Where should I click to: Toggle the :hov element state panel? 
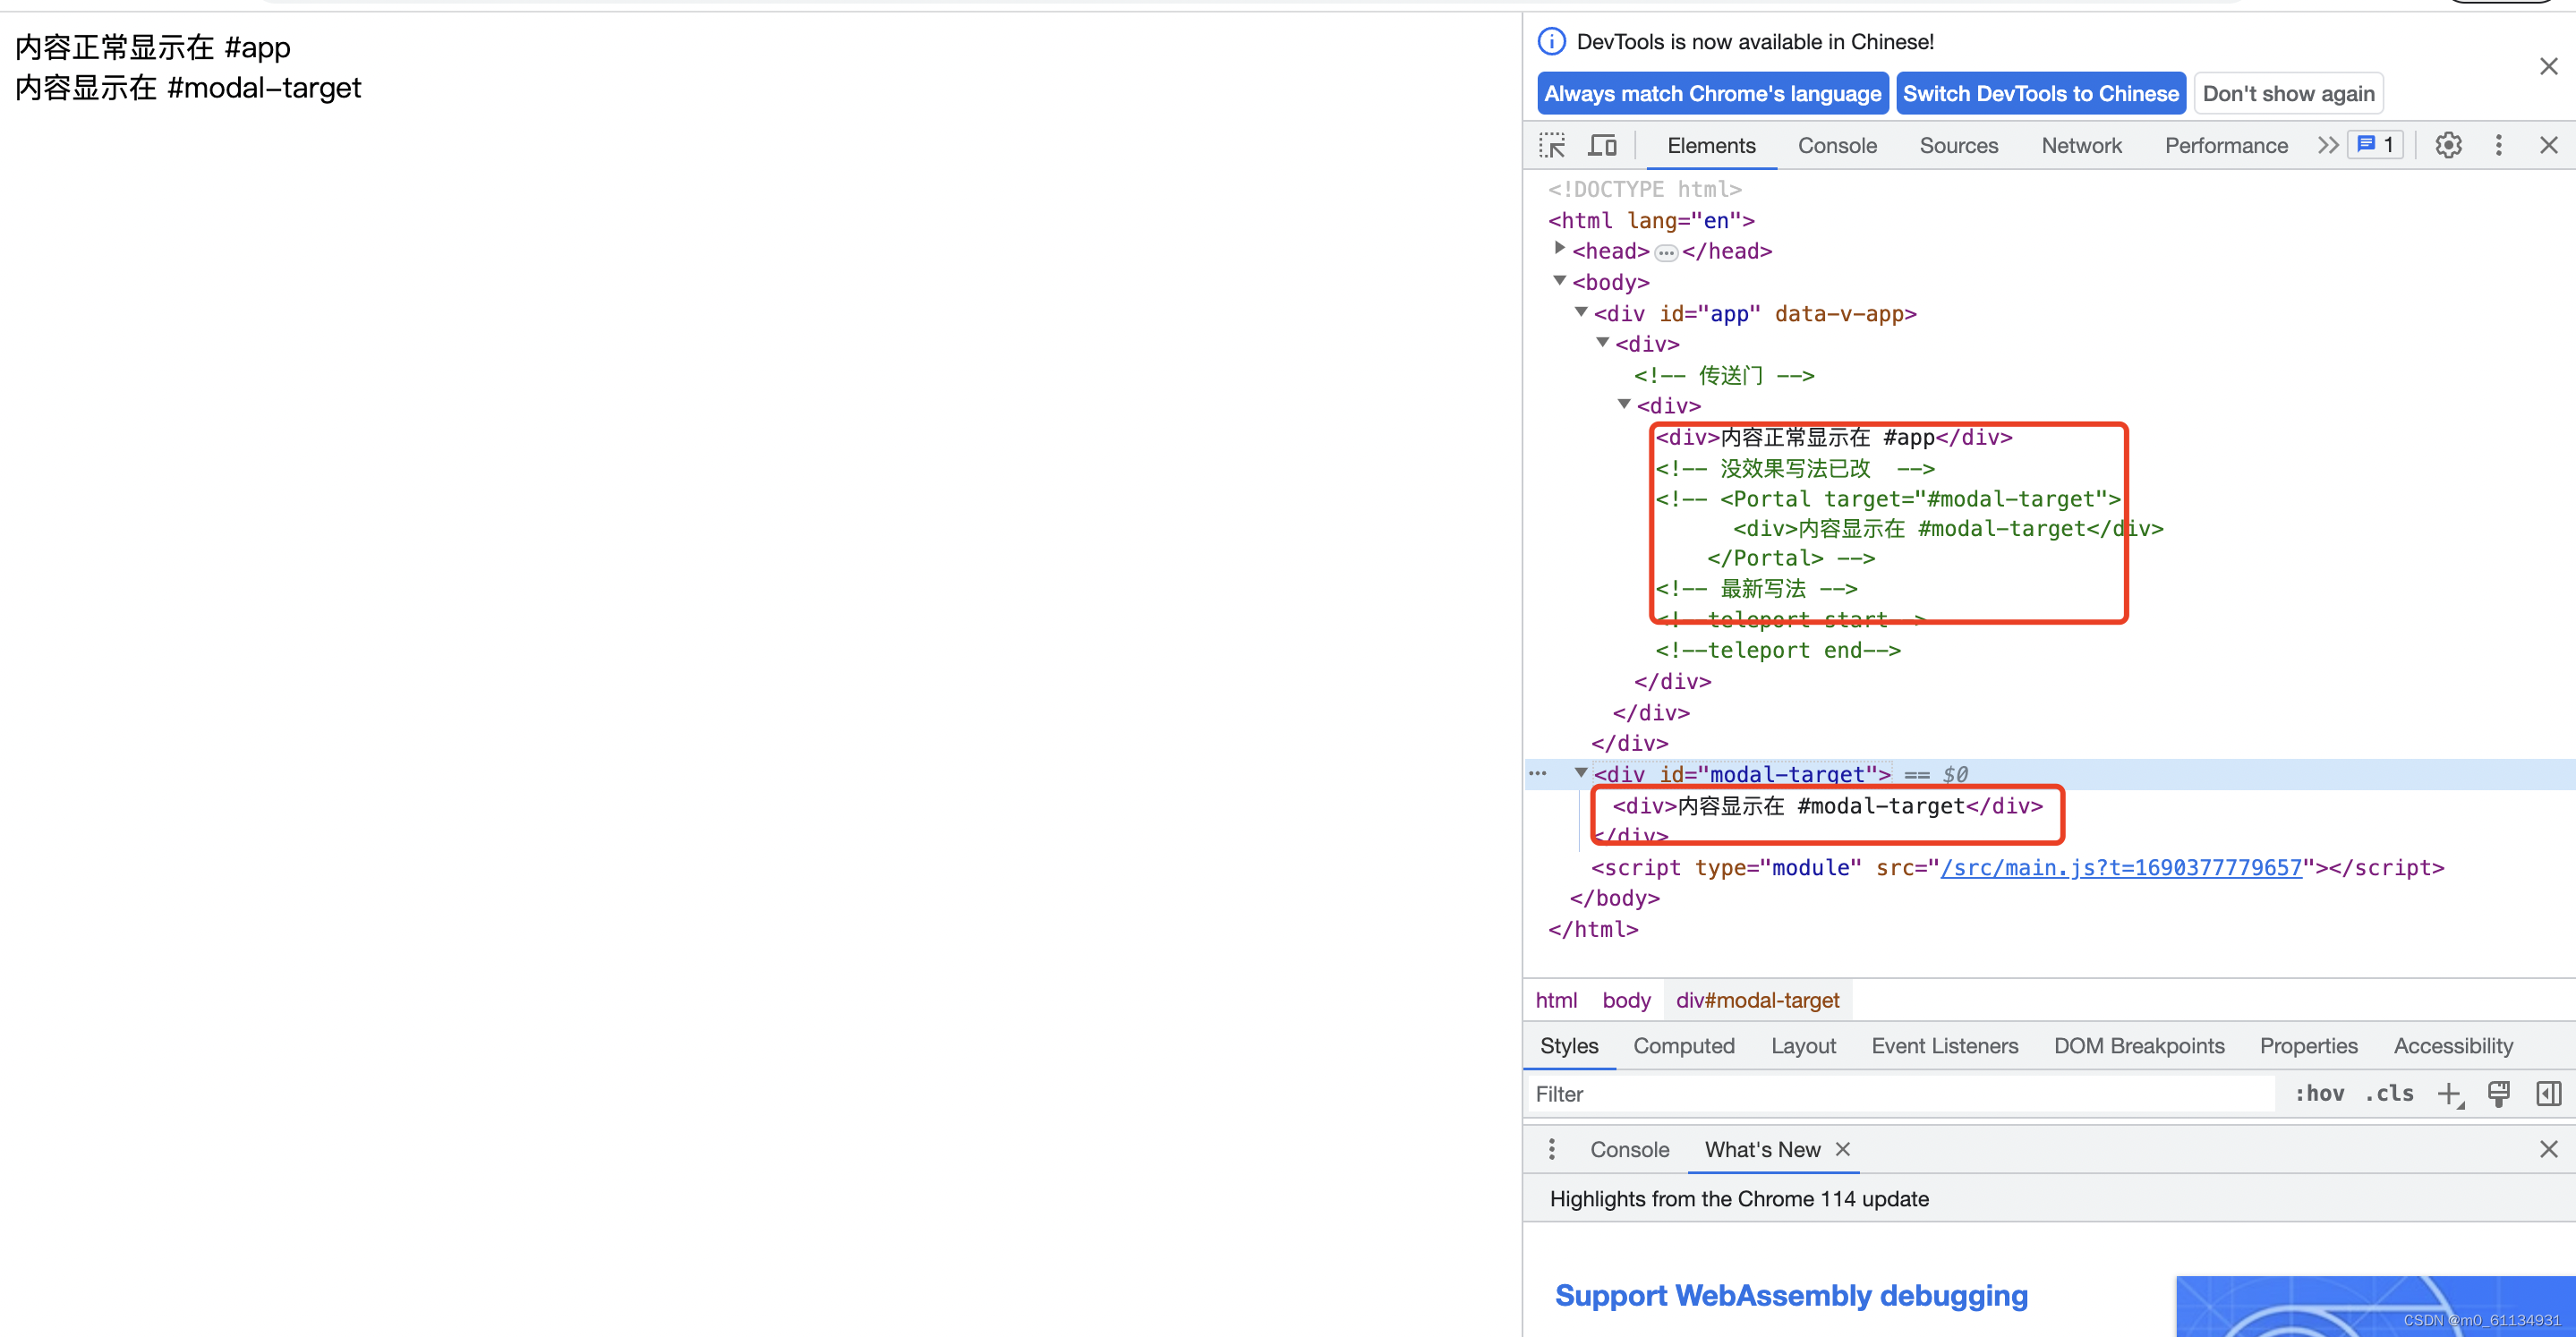pos(2319,1094)
